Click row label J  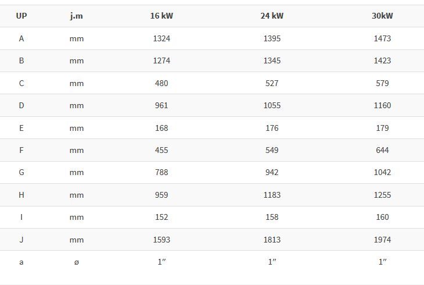click(x=21, y=240)
